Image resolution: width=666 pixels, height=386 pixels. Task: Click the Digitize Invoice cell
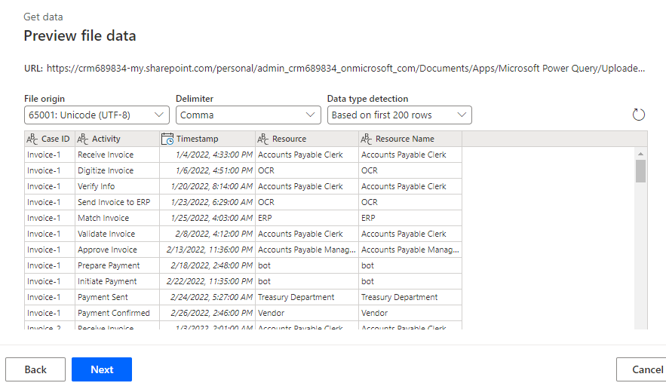pyautogui.click(x=117, y=170)
